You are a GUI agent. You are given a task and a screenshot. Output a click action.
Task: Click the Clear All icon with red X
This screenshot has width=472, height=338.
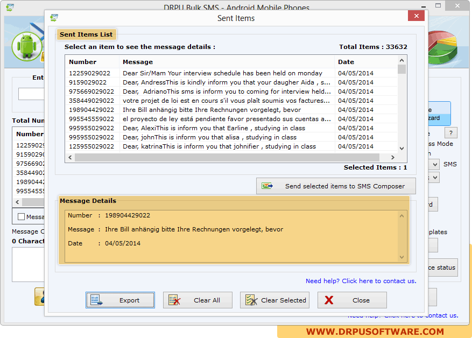(x=174, y=300)
